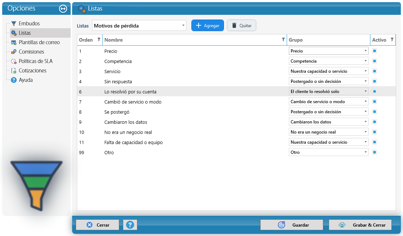Click the funnel icon beside Embudos
The width and height of the screenshot is (403, 236).
pyautogui.click(x=14, y=24)
